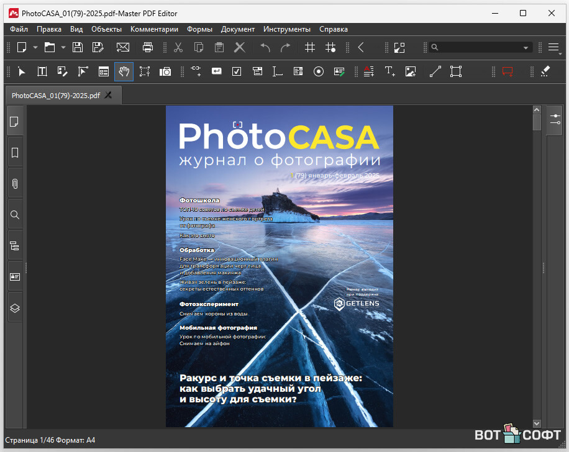This screenshot has height=452, width=569.
Task: Click the Open file folder icon
Action: click(50, 47)
